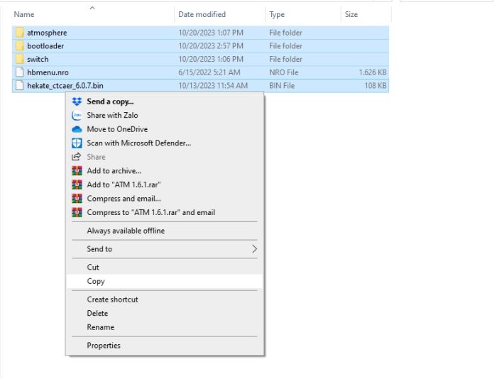This screenshot has width=497, height=379.
Task: Open Properties from the context menu
Action: (104, 346)
